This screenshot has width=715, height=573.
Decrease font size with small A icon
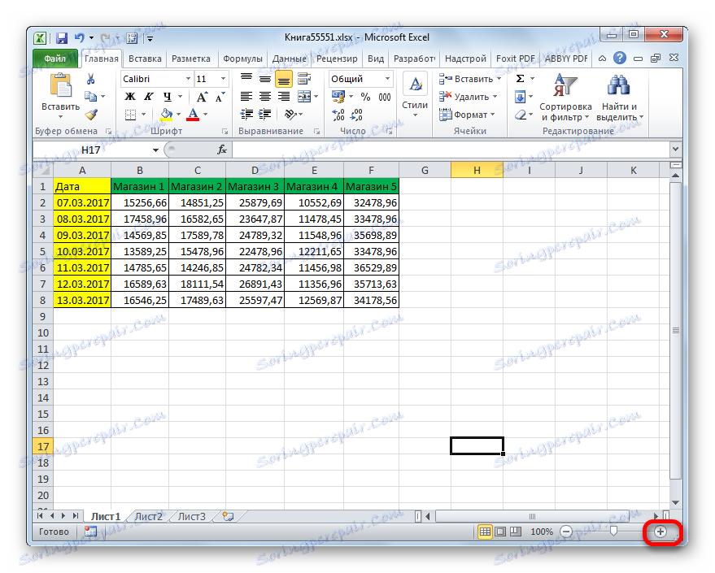pos(220,97)
